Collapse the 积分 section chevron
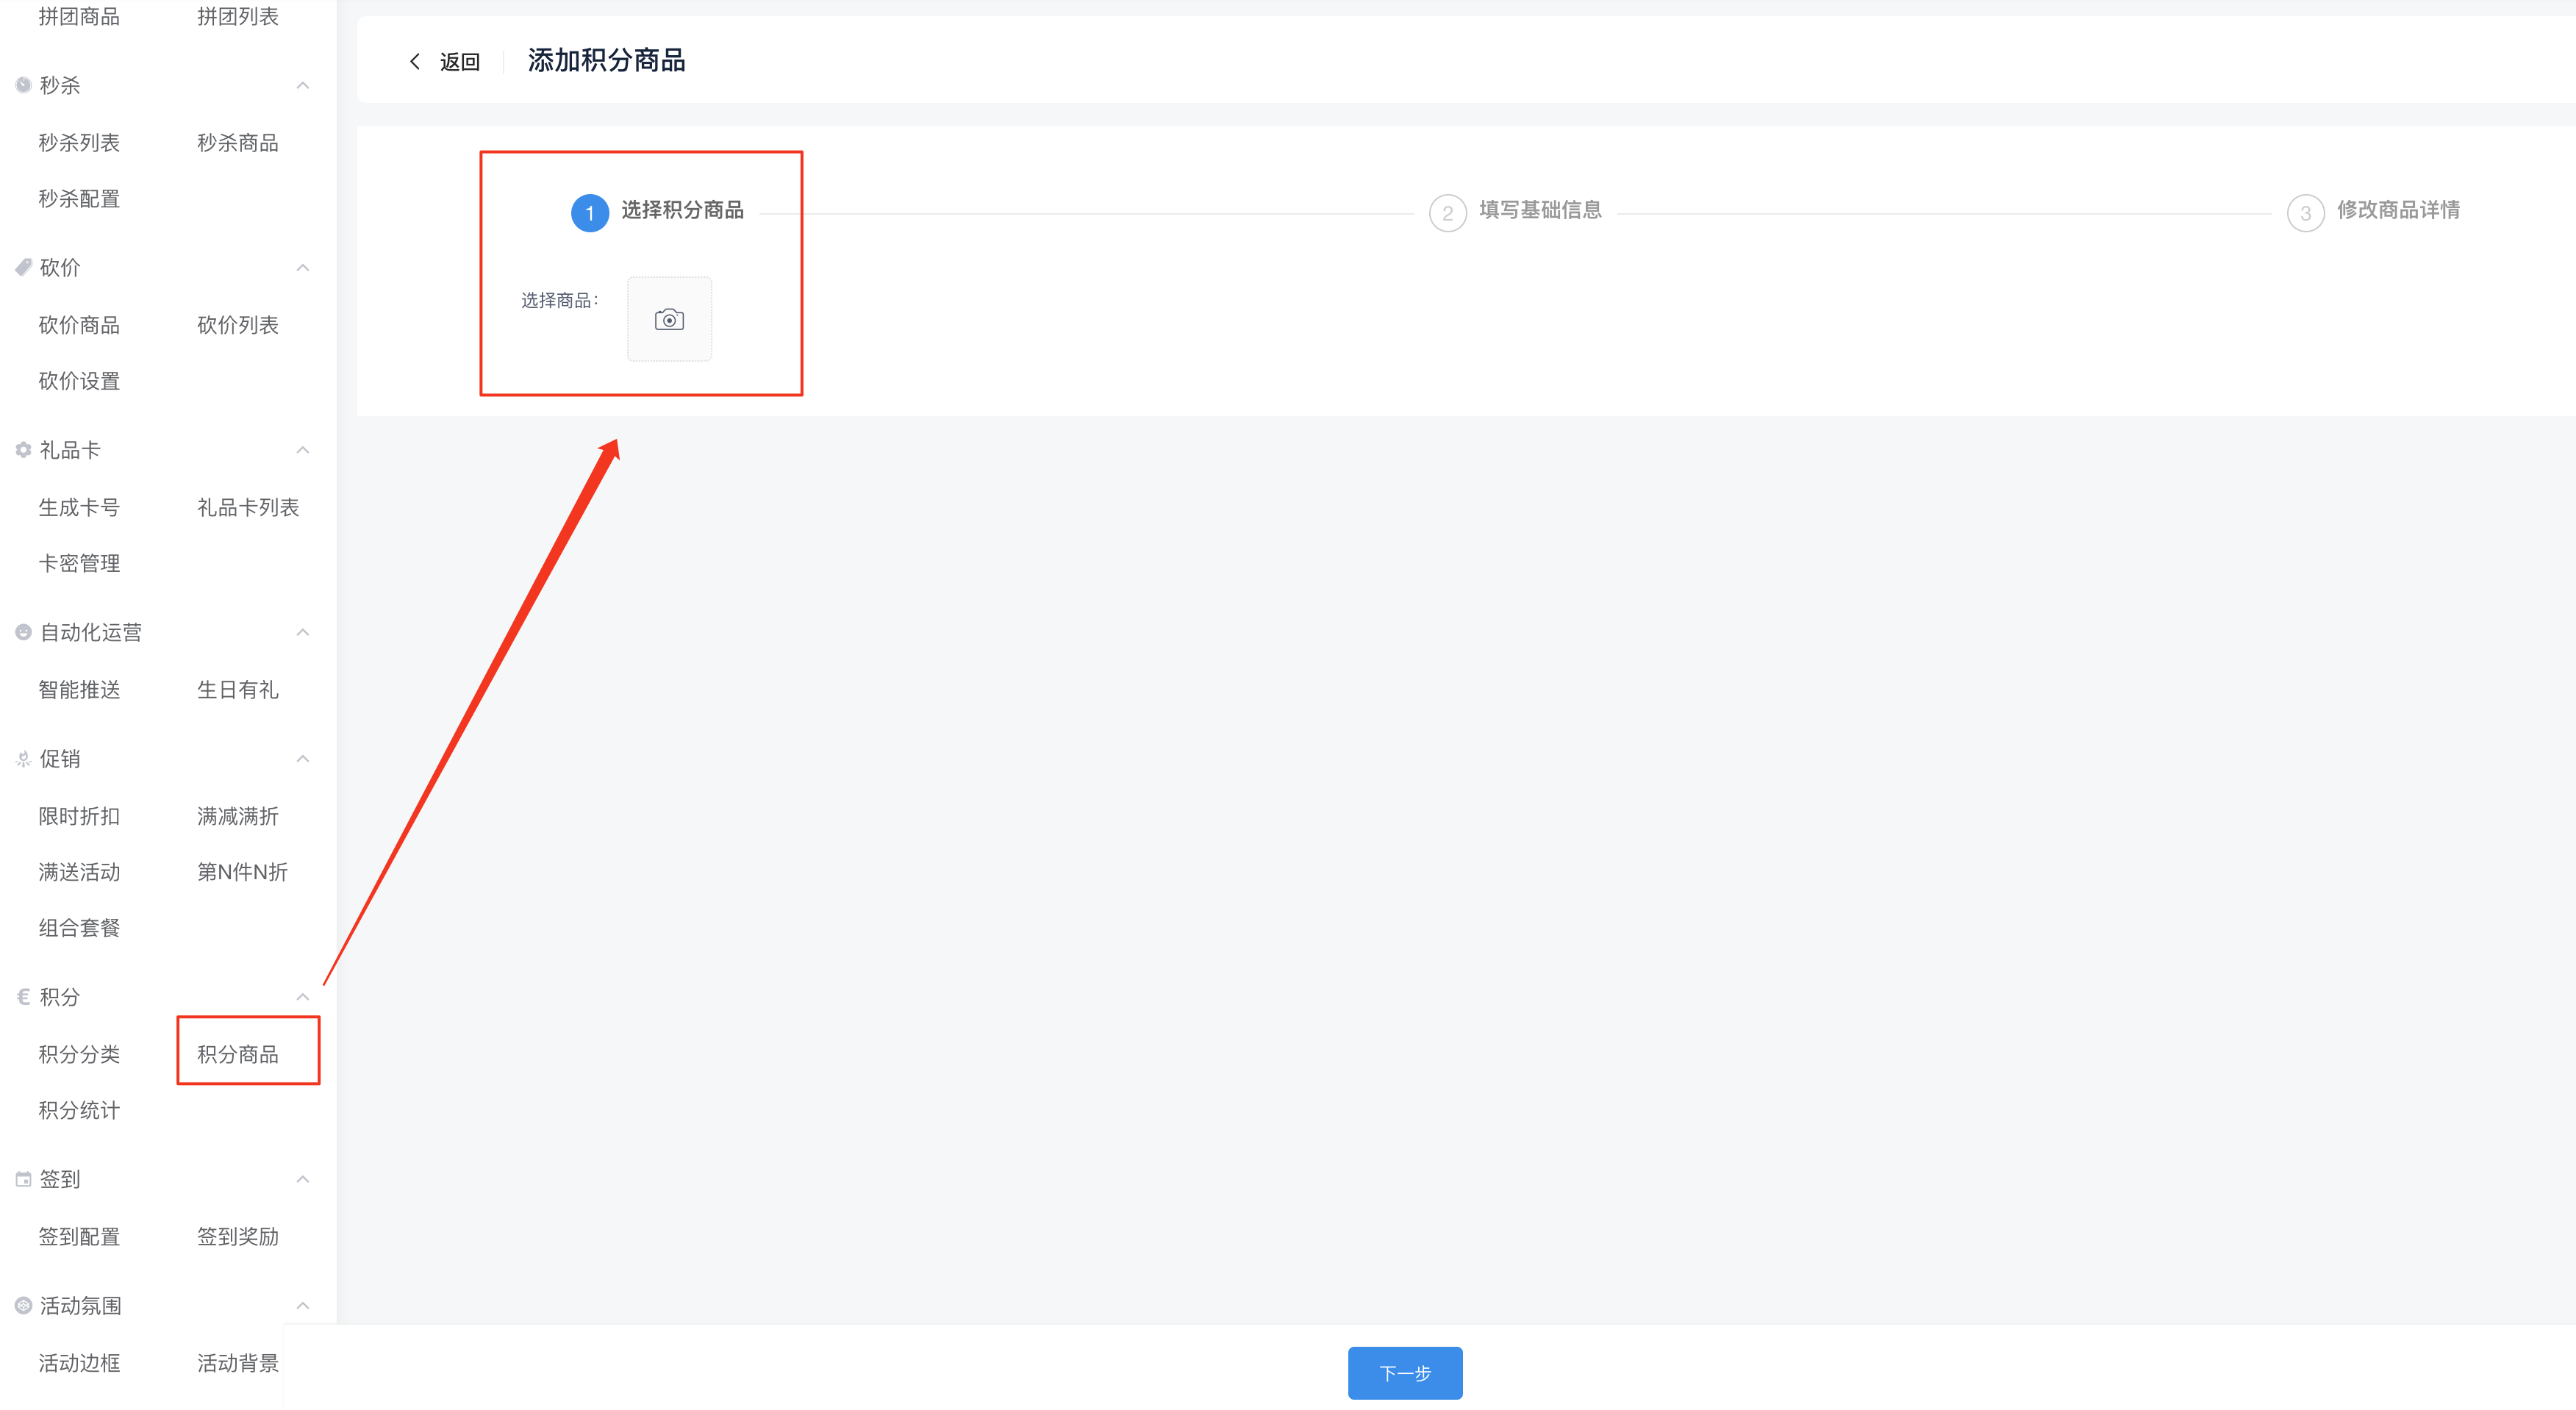2576x1410 pixels. point(303,996)
